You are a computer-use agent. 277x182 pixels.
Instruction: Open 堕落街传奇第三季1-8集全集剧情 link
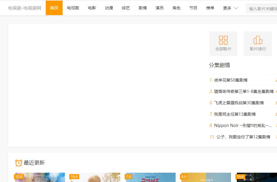pos(244,91)
